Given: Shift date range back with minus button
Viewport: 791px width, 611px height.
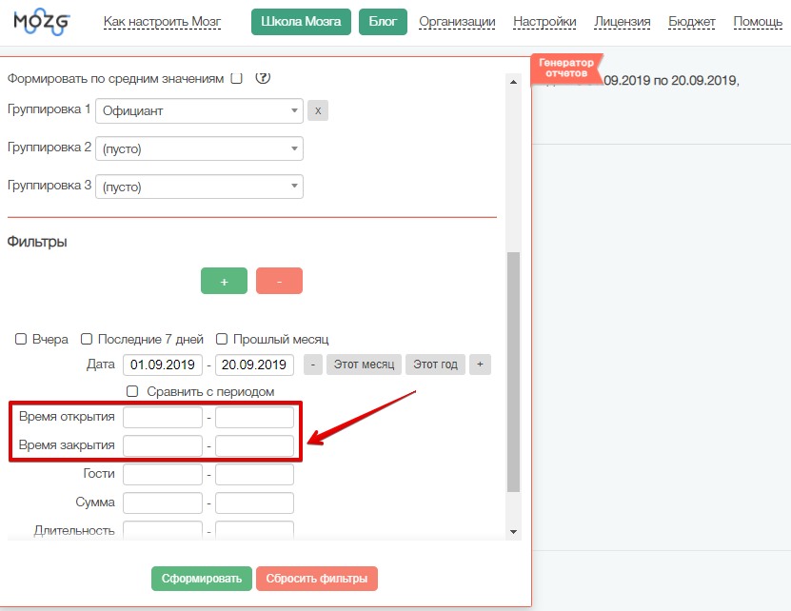Looking at the screenshot, I should (312, 365).
